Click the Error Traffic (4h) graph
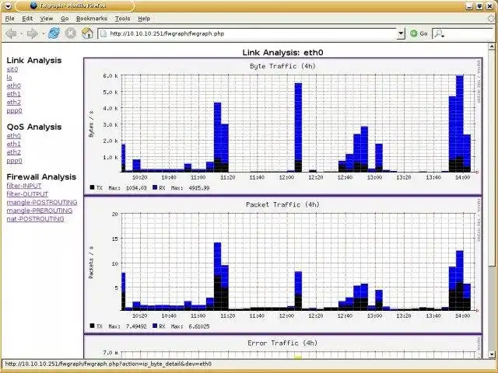The height and width of the screenshot is (373, 498). [283, 347]
